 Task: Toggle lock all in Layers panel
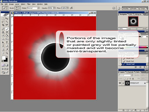(133, 78)
